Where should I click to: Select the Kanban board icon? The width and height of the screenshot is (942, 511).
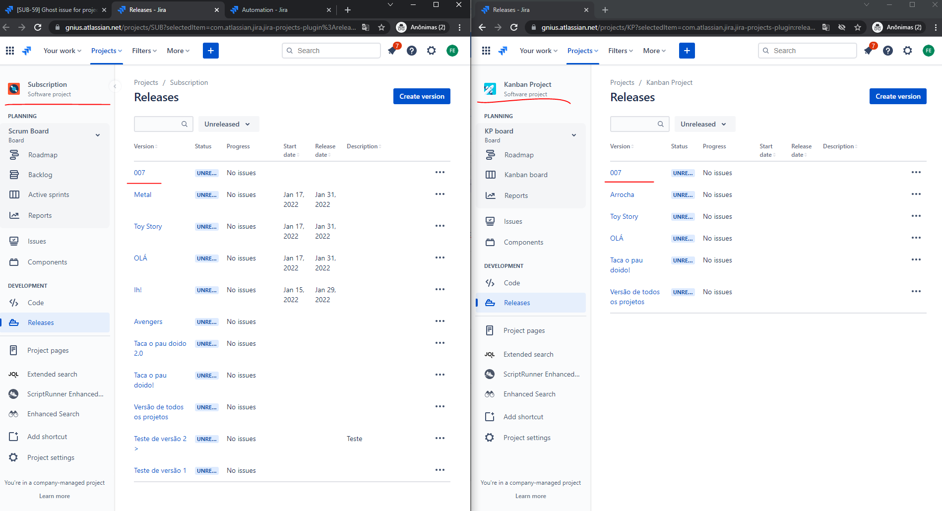490,175
